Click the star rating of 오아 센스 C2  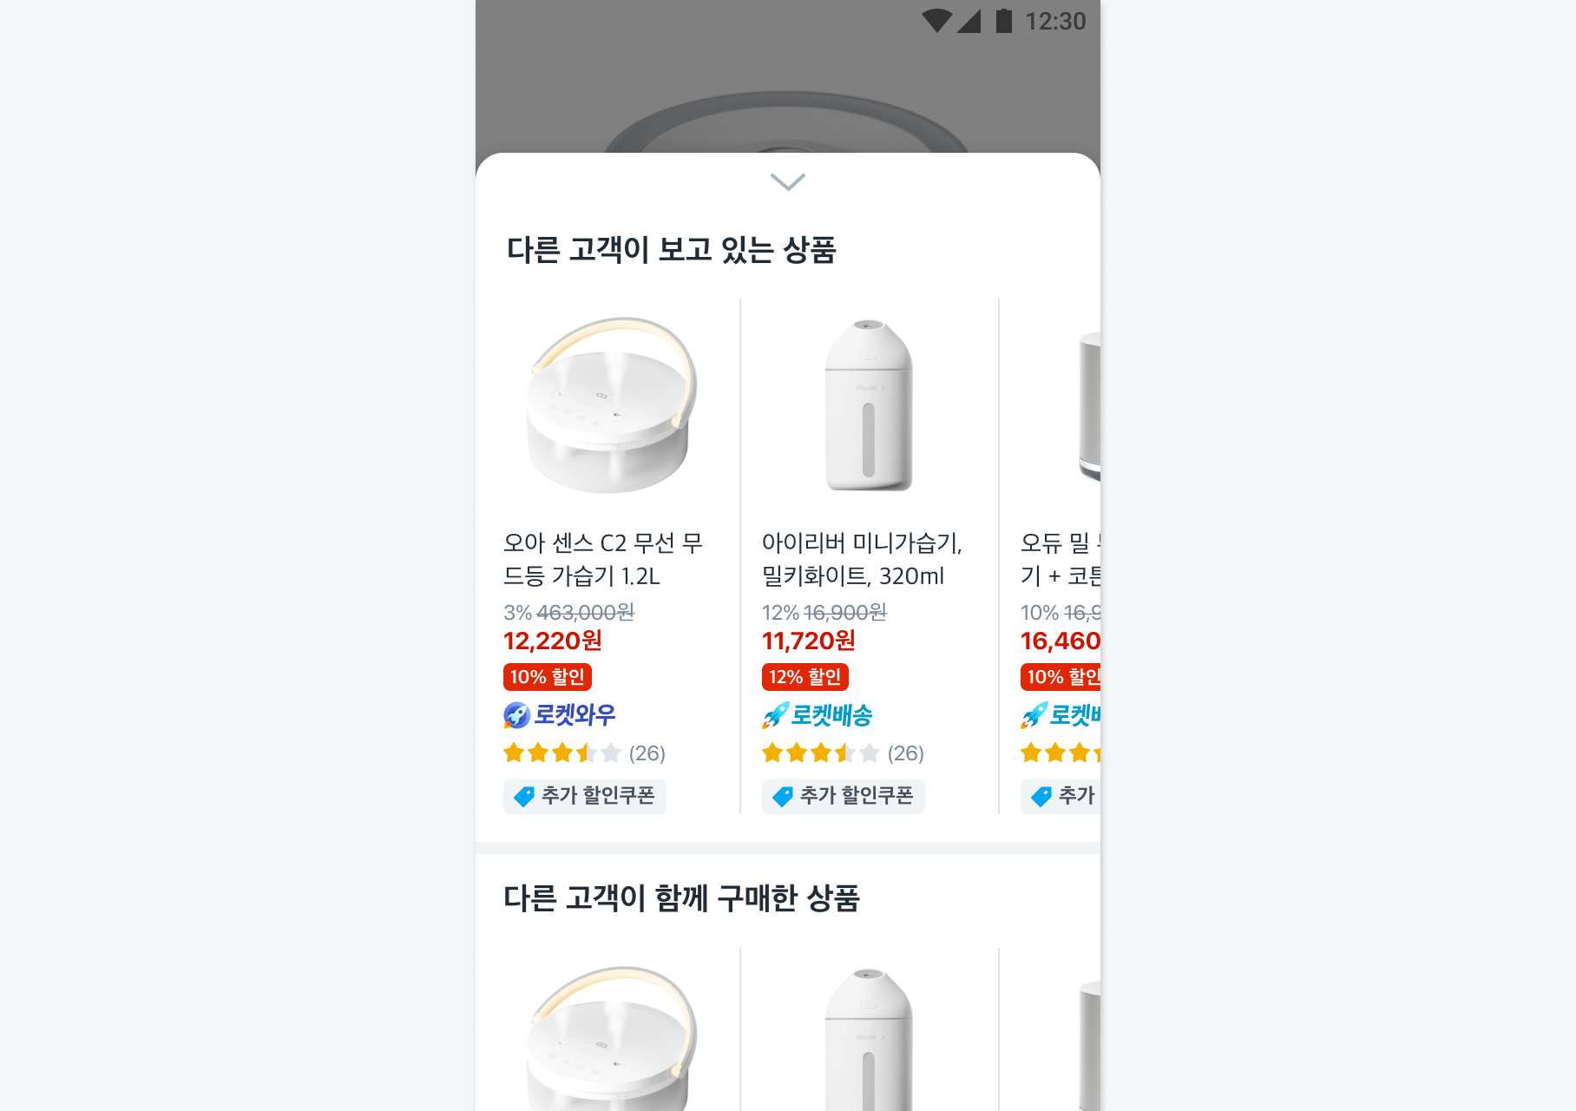[562, 753]
